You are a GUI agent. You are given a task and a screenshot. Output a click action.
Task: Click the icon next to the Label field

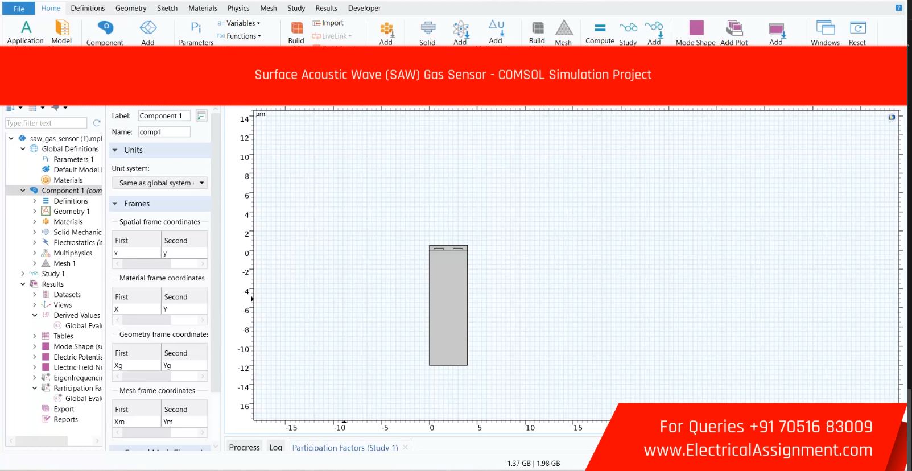click(201, 116)
